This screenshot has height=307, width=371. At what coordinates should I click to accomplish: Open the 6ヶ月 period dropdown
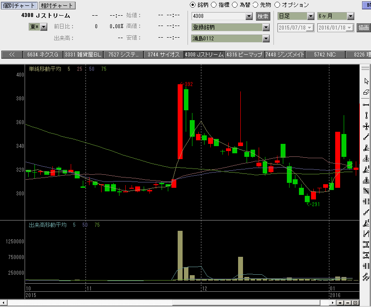coord(350,16)
